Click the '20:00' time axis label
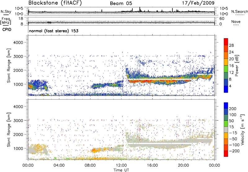This screenshot has width=248, height=172. coord(183,165)
